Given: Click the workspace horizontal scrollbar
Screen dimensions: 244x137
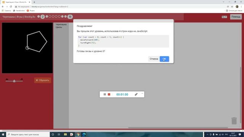Looking at the screenshot, I should pyautogui.click(x=178, y=127).
